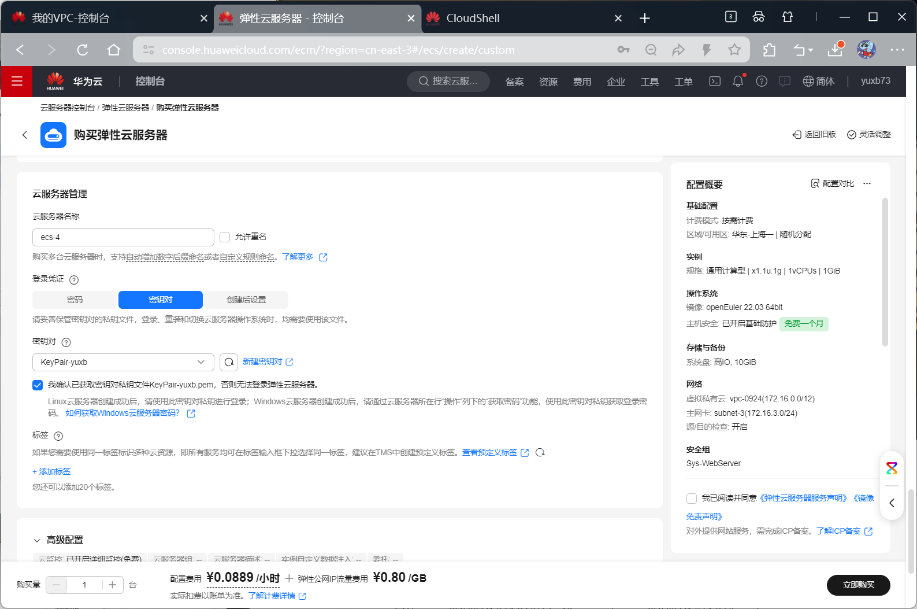
Task: Bookmark this page with the star
Action: 734,50
